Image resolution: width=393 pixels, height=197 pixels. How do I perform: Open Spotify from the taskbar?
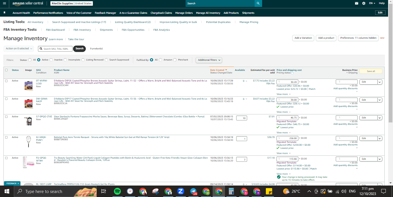pyautogui.click(x=117, y=191)
